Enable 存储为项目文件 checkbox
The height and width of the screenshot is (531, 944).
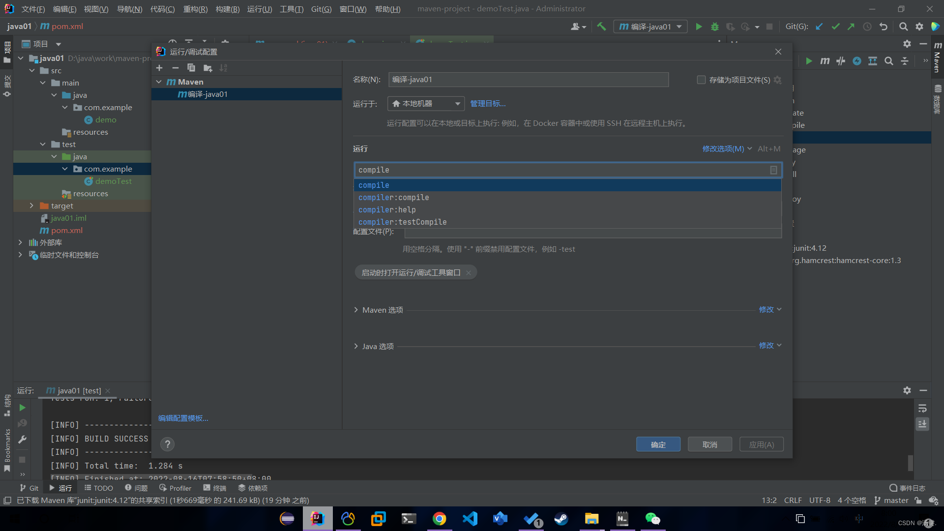pyautogui.click(x=701, y=80)
